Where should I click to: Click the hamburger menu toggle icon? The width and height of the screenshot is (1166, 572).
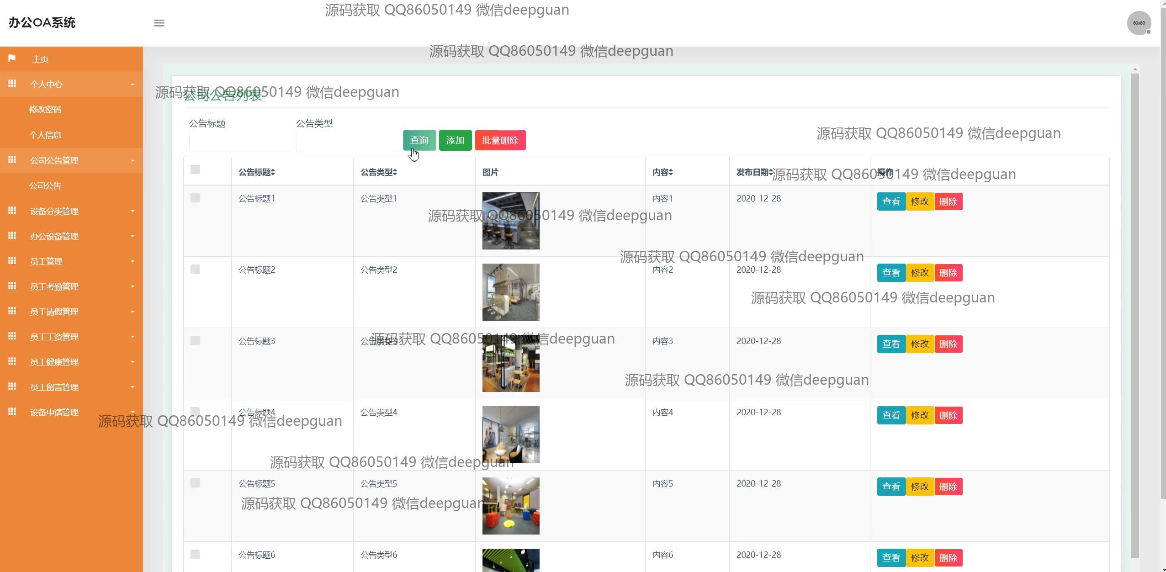click(159, 23)
